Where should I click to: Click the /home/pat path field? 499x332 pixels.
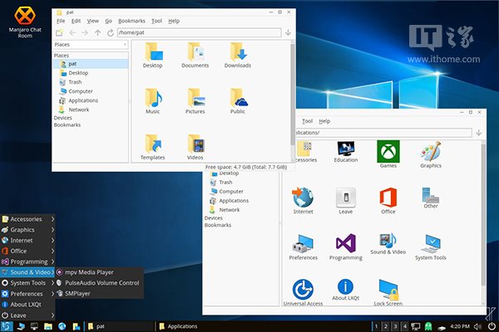coord(200,32)
